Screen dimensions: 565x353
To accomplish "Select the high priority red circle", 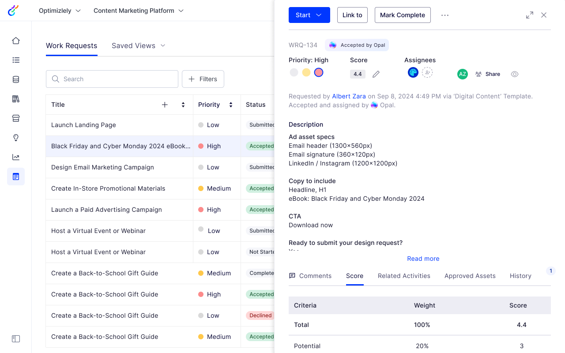I will click(319, 72).
